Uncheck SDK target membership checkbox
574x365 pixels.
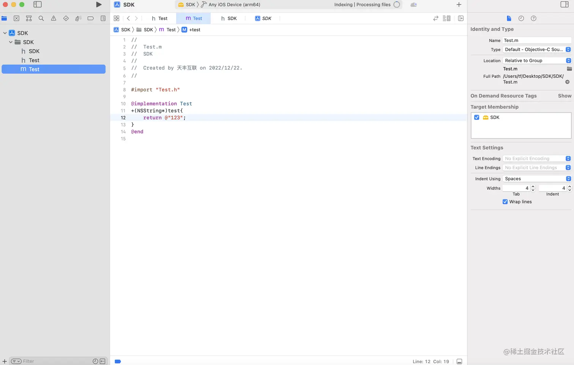477,117
